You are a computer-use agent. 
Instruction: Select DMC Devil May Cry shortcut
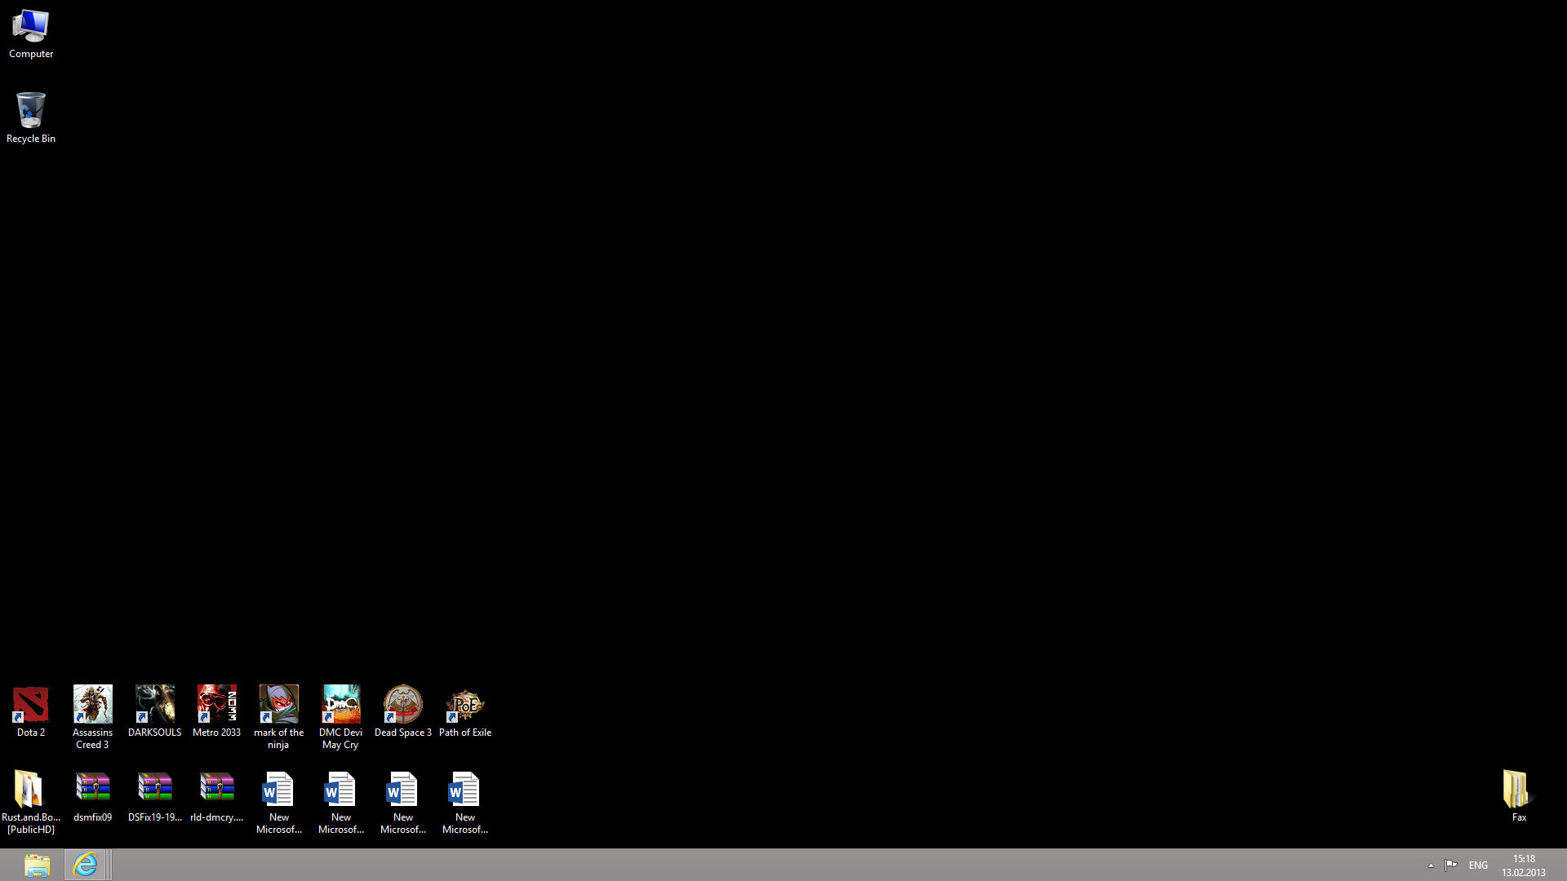[x=341, y=705]
